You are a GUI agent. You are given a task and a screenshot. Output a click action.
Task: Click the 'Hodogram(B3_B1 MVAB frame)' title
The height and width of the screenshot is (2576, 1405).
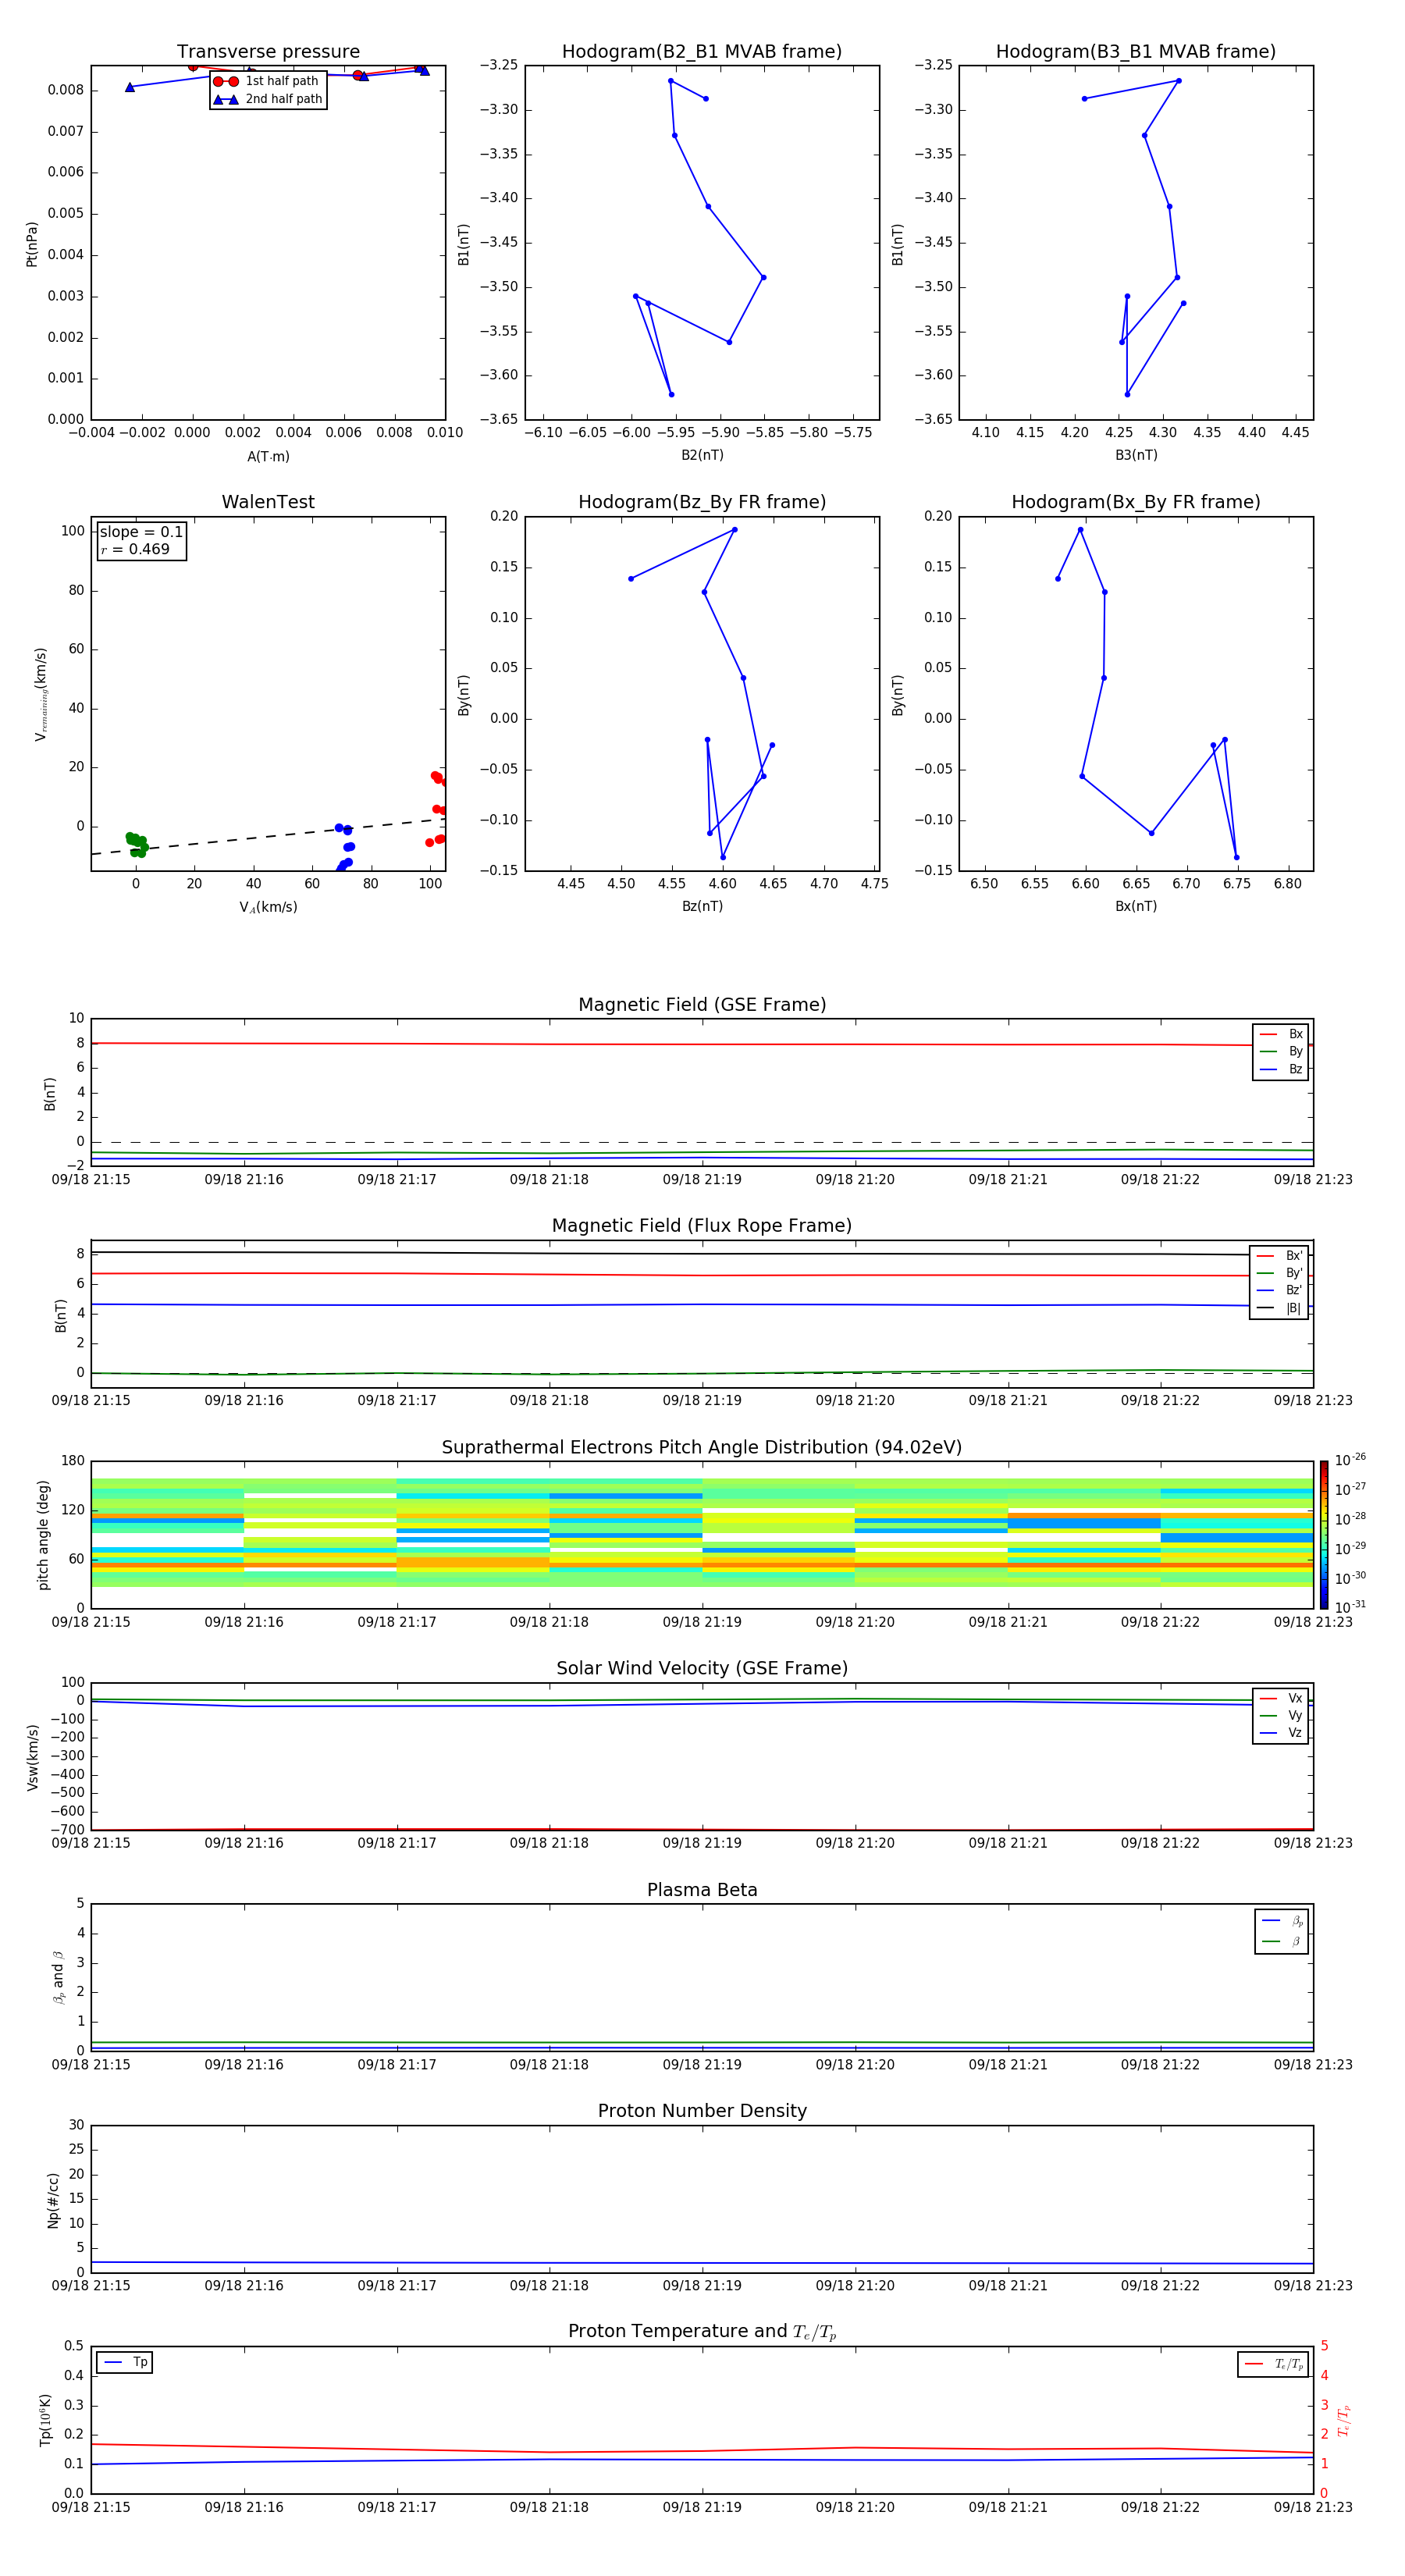point(1136,52)
